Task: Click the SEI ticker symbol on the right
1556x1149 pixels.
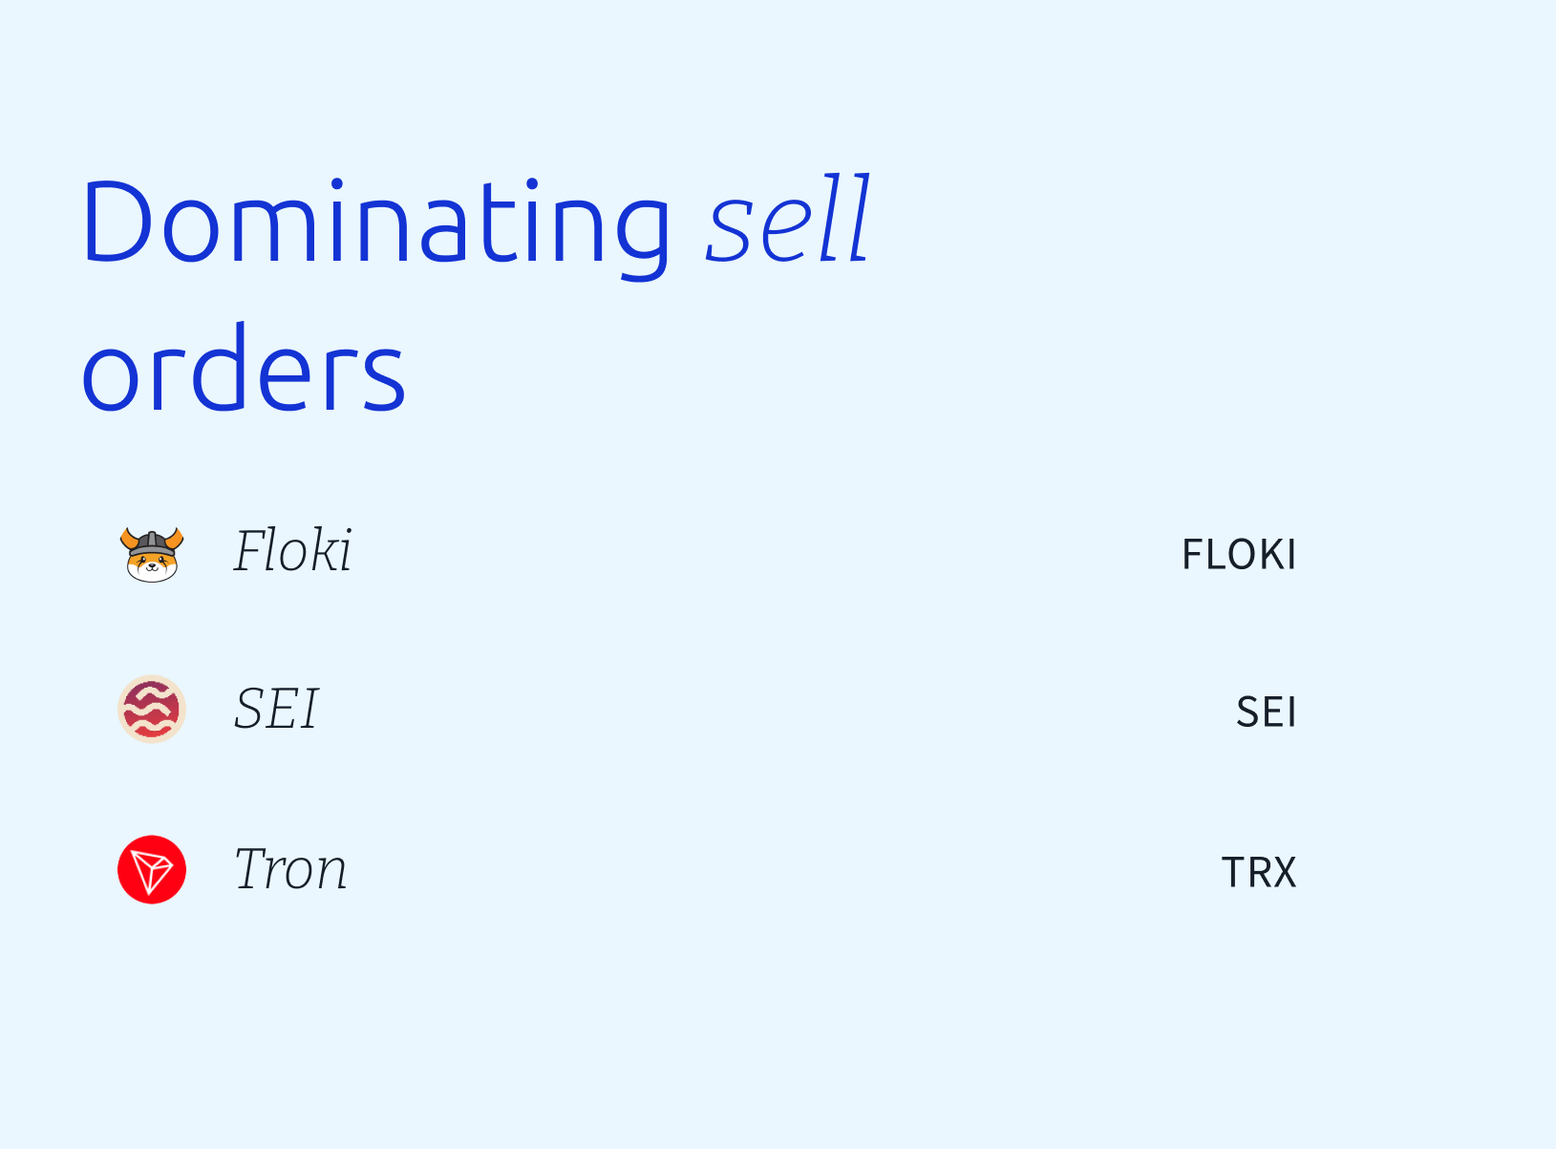Action: (1266, 713)
